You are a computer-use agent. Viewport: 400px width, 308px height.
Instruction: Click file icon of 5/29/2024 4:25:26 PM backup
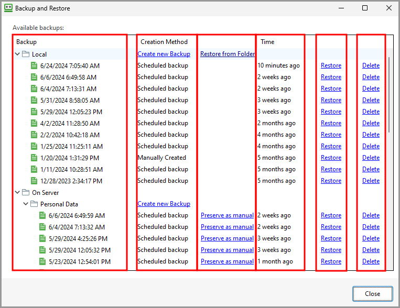[42, 239]
